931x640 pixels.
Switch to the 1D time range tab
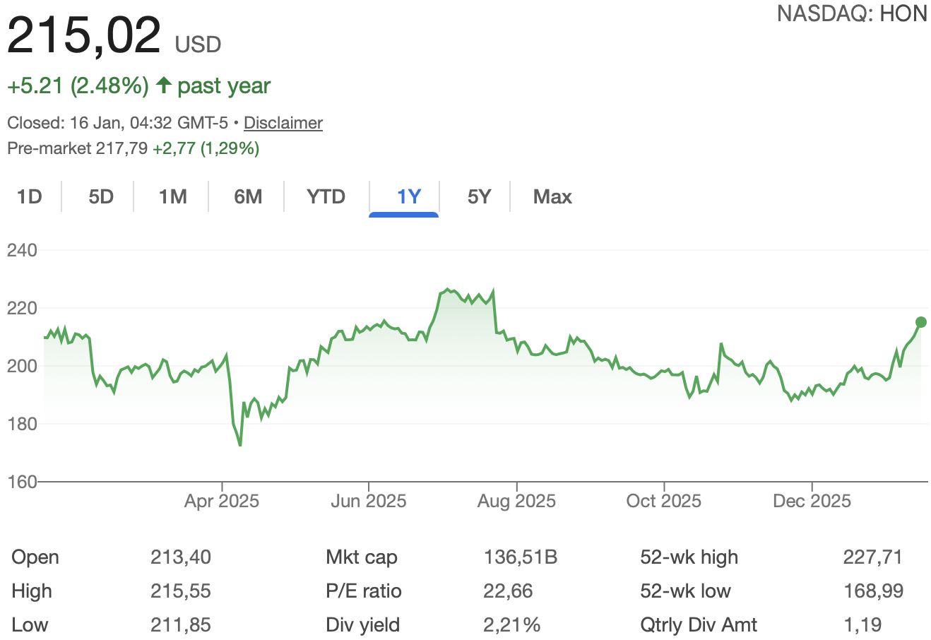click(x=30, y=196)
